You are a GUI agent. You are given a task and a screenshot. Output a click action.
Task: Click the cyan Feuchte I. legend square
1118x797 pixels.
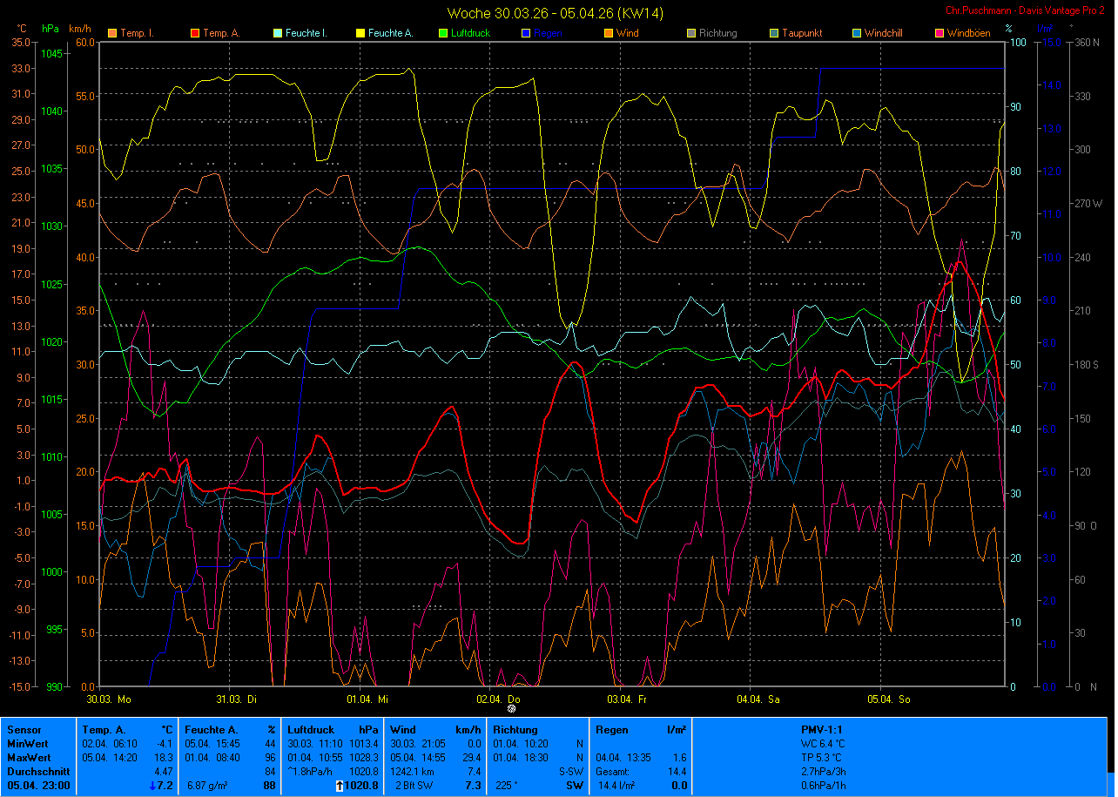coord(278,34)
